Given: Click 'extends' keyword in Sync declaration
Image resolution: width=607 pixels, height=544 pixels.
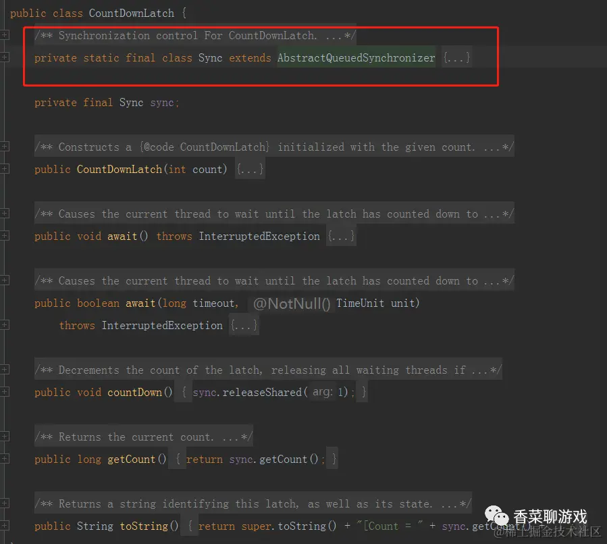Looking at the screenshot, I should tap(250, 58).
